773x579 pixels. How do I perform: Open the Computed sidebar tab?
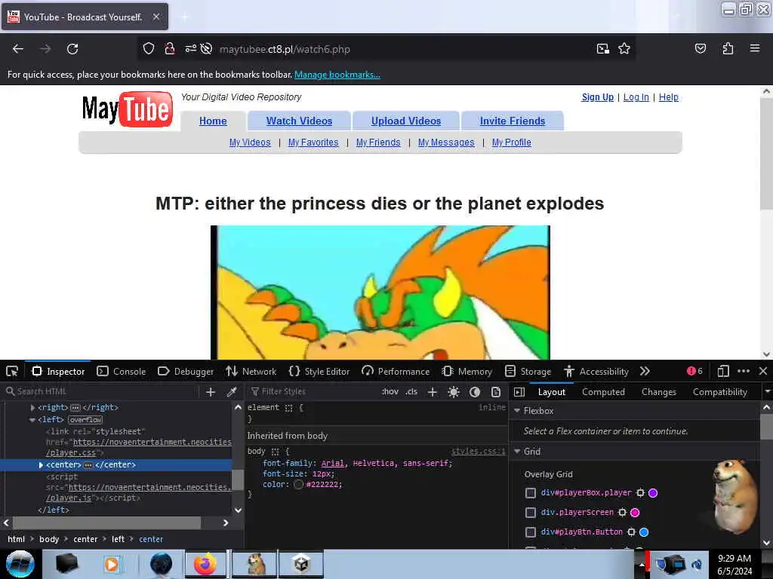point(603,392)
